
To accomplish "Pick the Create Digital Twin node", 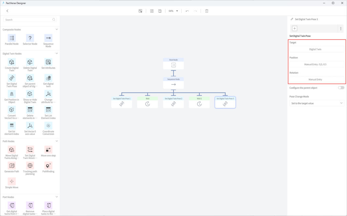I will click(12, 62).
